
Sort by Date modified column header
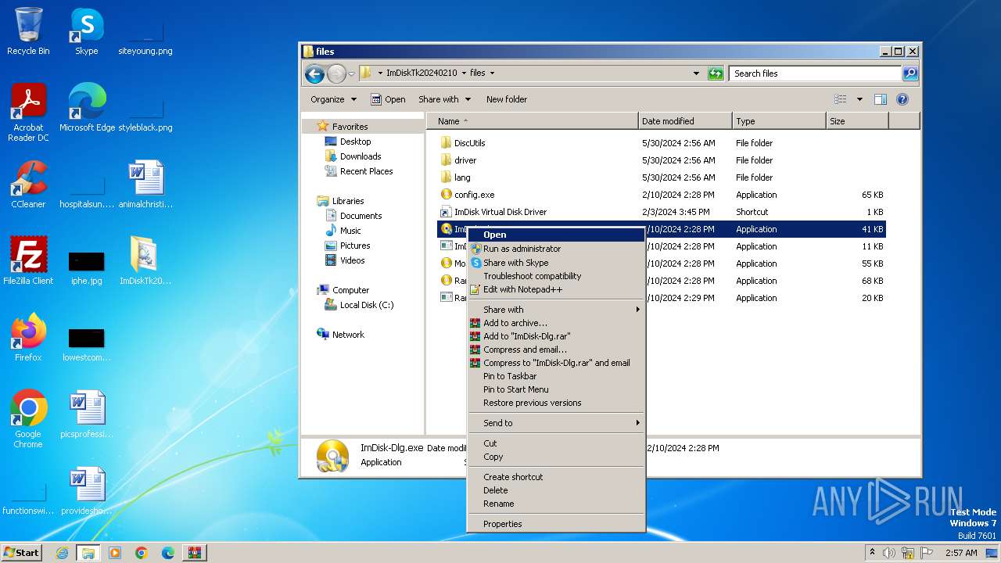pyautogui.click(x=685, y=121)
